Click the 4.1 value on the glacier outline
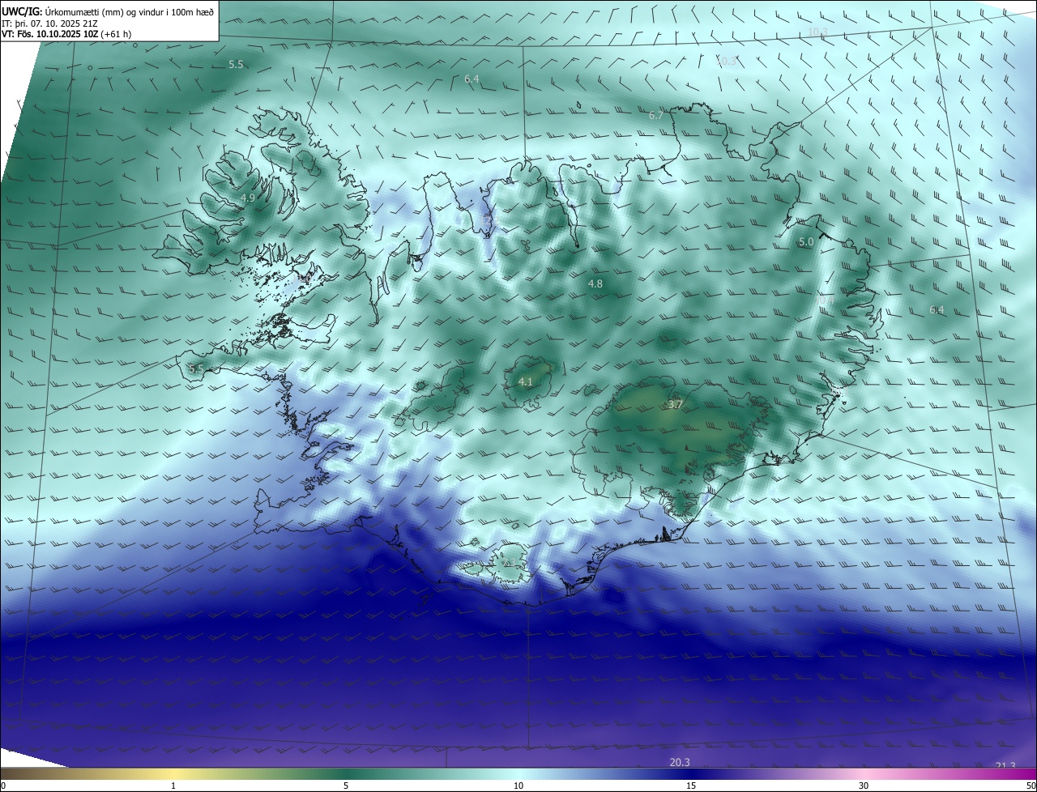 click(526, 382)
